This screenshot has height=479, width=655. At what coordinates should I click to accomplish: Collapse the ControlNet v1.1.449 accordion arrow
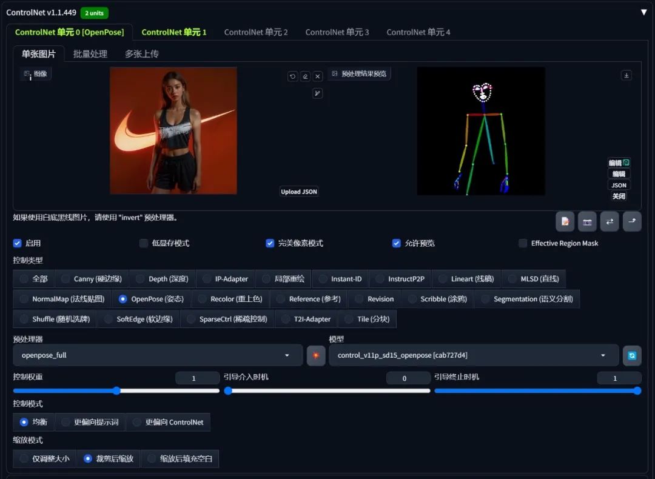click(643, 13)
